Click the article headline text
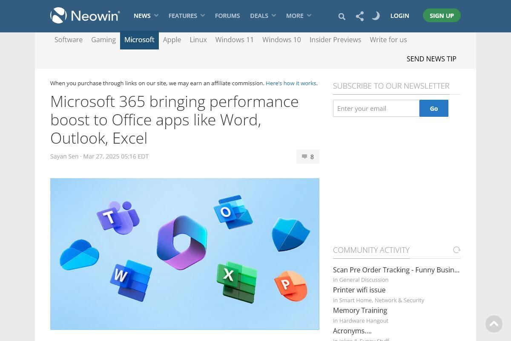Image resolution: width=511 pixels, height=341 pixels. pos(175,120)
